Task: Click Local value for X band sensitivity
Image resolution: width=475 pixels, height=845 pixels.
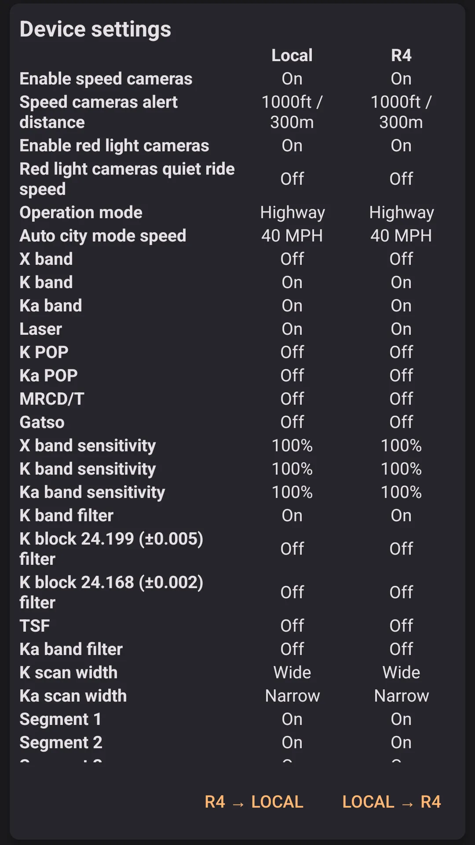Action: click(292, 446)
